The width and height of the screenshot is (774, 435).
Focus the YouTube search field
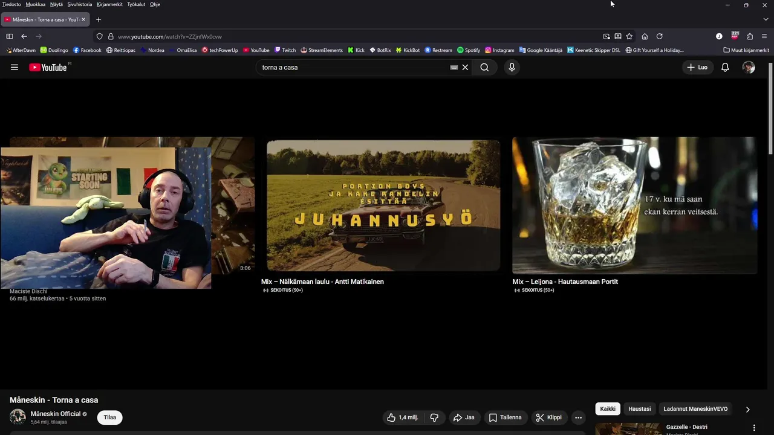point(354,68)
